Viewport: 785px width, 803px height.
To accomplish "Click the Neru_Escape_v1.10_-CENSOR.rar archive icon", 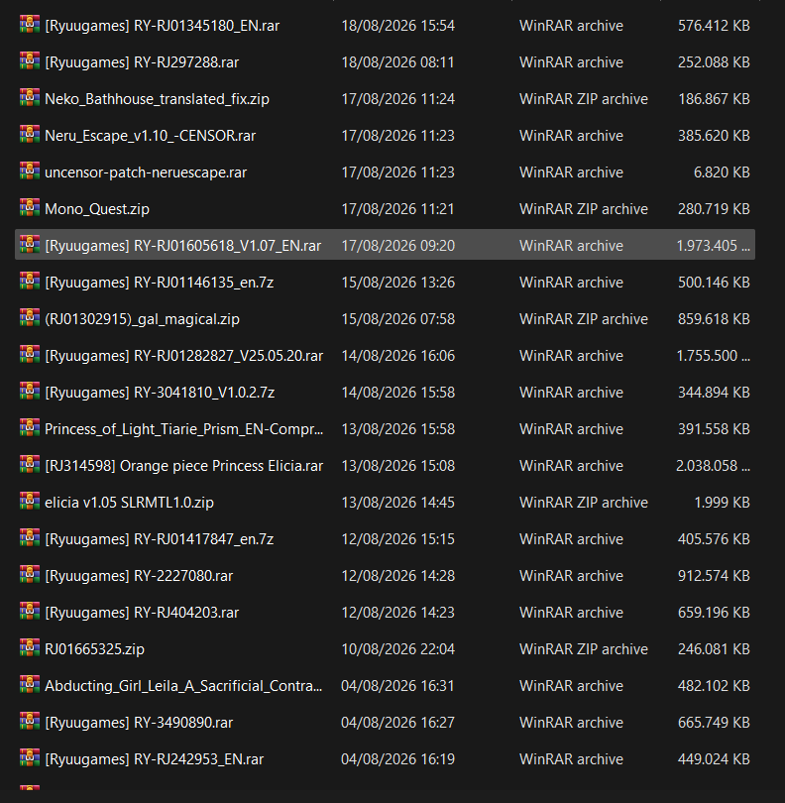I will (x=30, y=135).
